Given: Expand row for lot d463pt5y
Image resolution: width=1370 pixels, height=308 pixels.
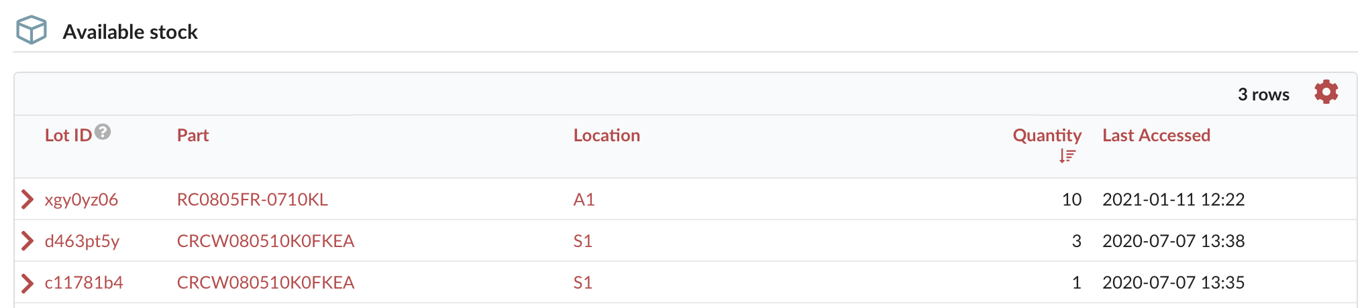Looking at the screenshot, I should 28,240.
